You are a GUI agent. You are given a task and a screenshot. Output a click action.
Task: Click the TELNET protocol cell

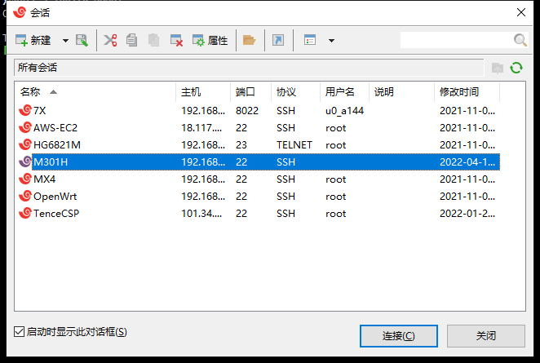pyautogui.click(x=294, y=145)
